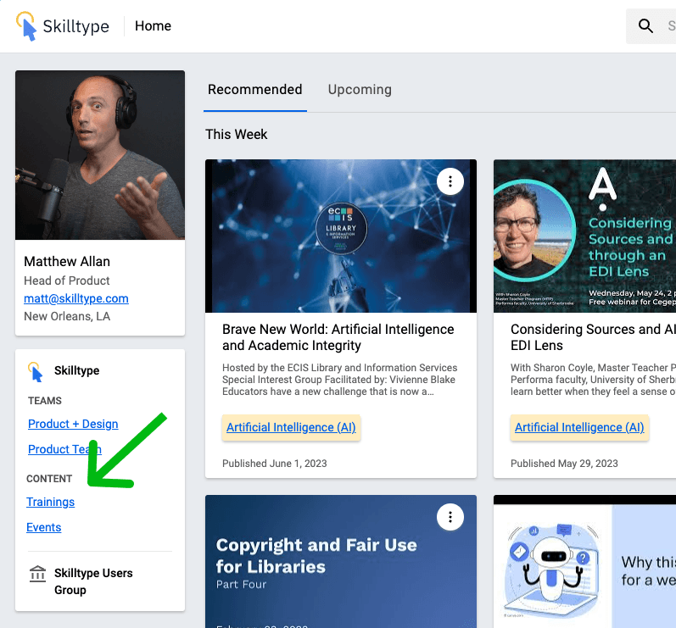The image size is (676, 628).
Task: Click AI tag on Brave New World card
Action: click(x=291, y=427)
